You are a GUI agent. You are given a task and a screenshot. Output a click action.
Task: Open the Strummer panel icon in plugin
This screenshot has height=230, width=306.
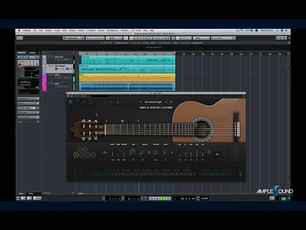[x=84, y=102]
